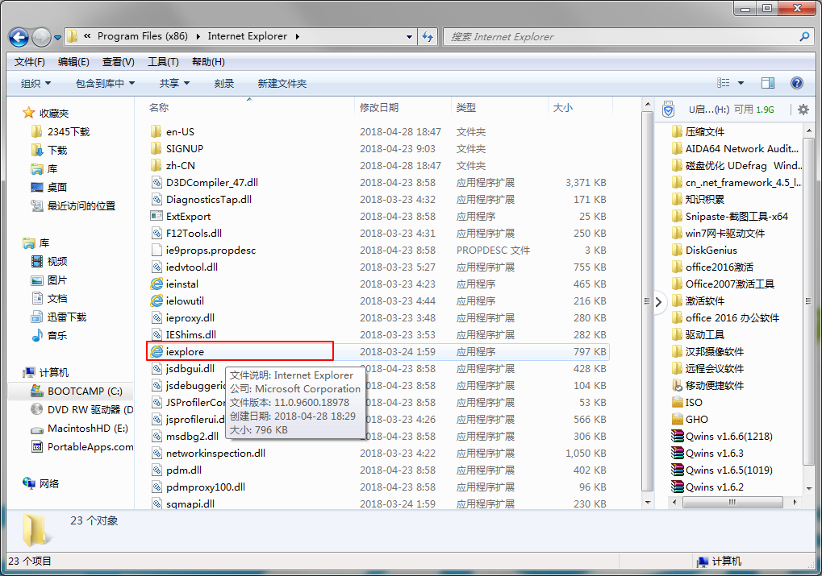Screen dimensions: 822x576
Task: Open 2345下载 in favorites
Action: pos(69,131)
